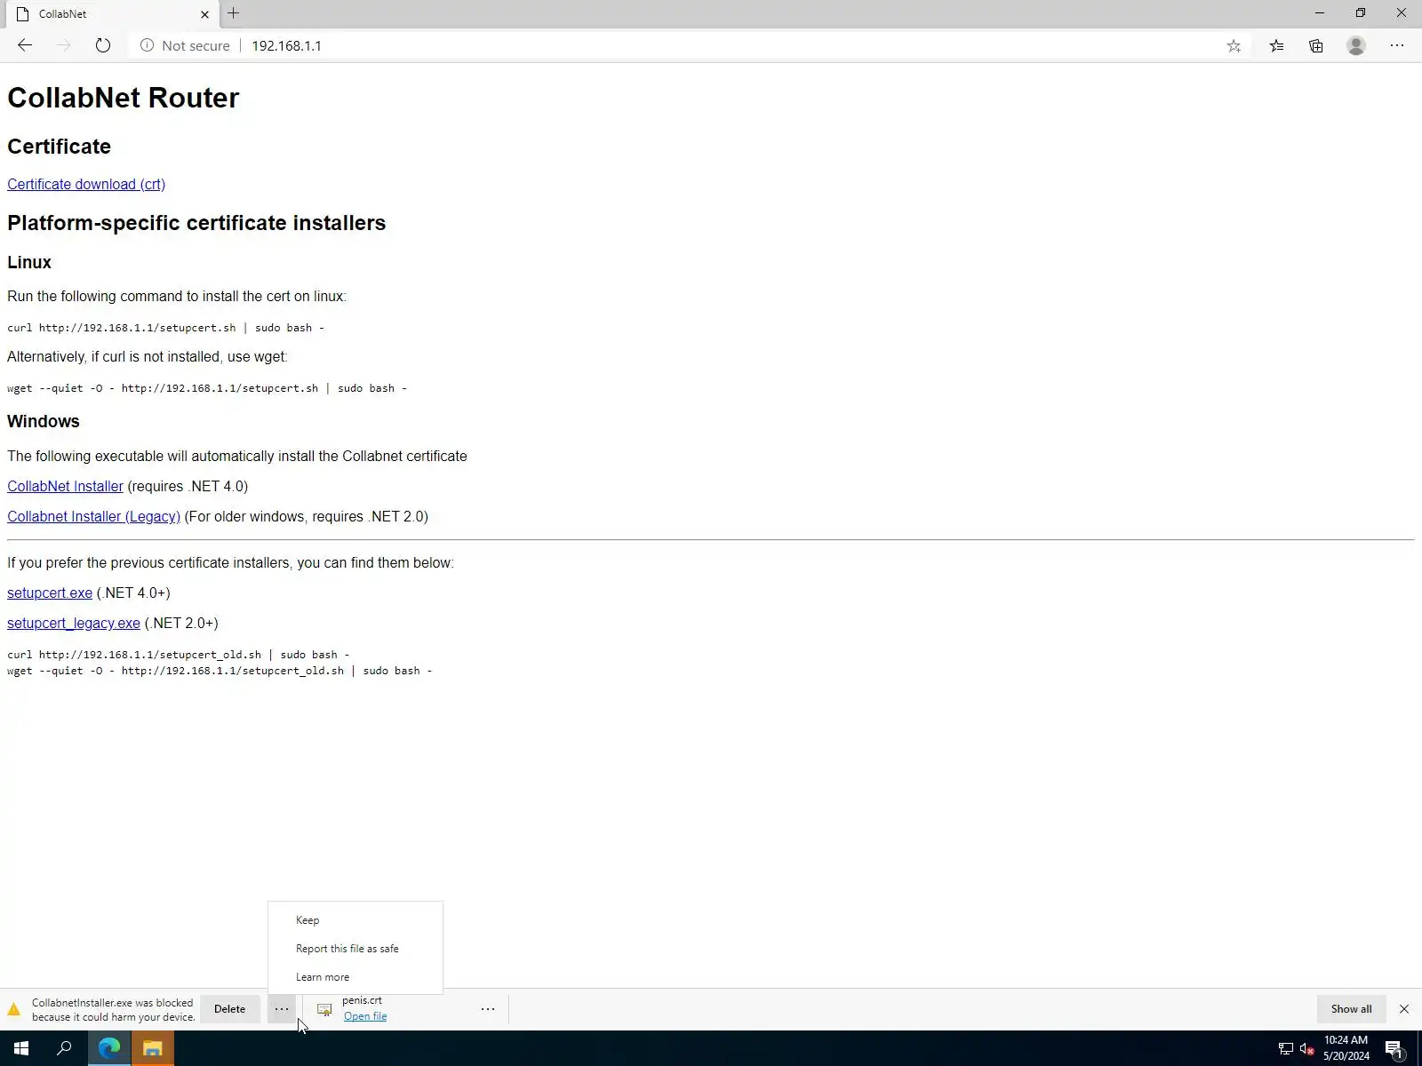Open Edge Settings and more menu
Image resolution: width=1422 pixels, height=1066 pixels.
coord(1397,45)
